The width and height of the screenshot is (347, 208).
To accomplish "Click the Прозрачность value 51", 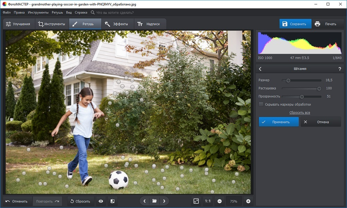I will point(329,96).
